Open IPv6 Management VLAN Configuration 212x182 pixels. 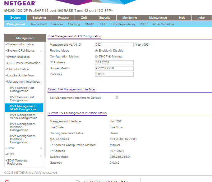(x=24, y=116)
